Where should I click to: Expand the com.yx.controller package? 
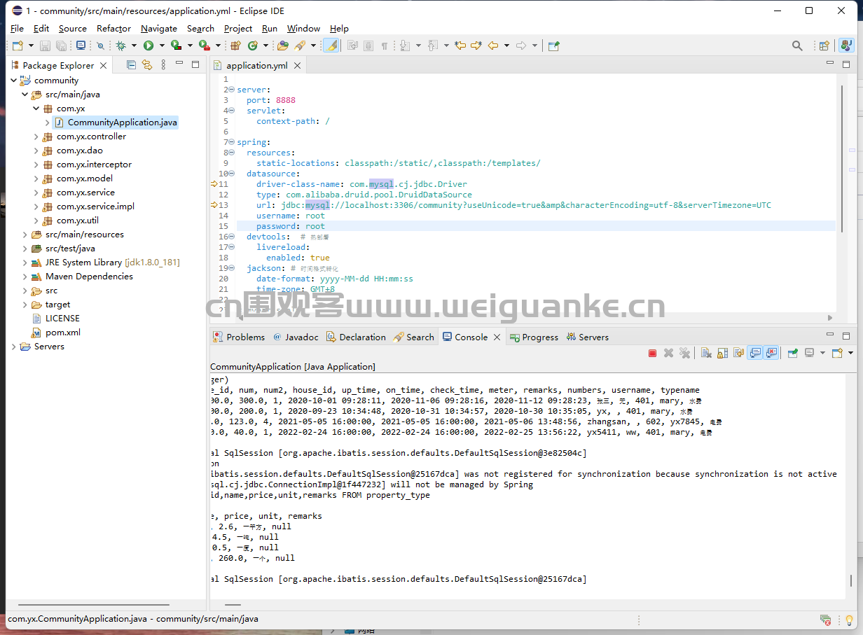(36, 137)
